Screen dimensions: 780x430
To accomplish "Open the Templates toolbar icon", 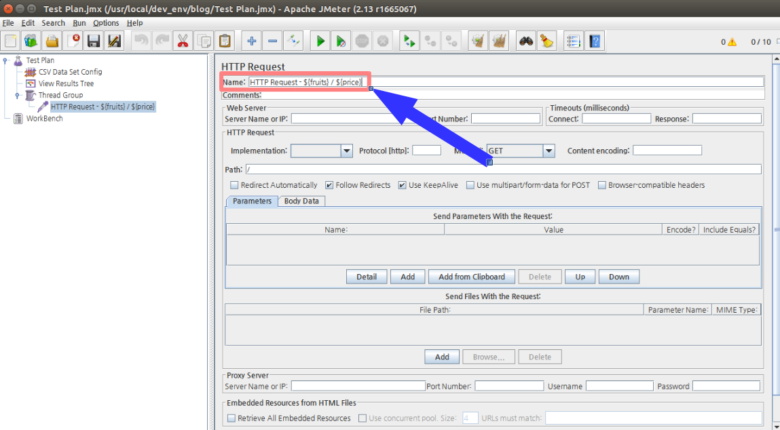I will (x=31, y=41).
